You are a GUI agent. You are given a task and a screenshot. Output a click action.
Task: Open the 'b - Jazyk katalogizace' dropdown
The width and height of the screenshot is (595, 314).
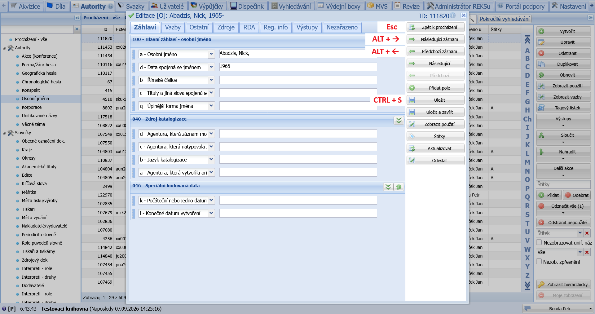point(211,160)
